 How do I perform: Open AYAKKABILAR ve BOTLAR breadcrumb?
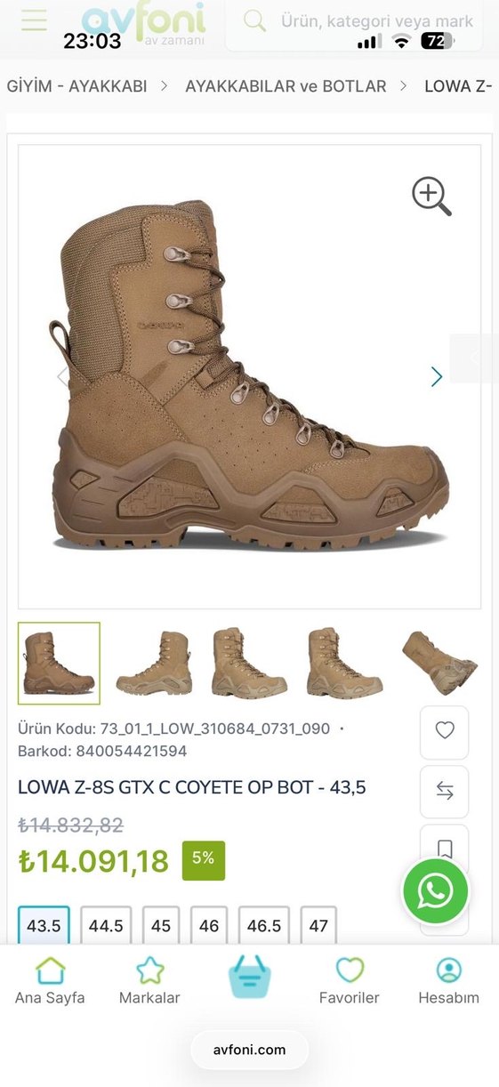click(x=286, y=86)
